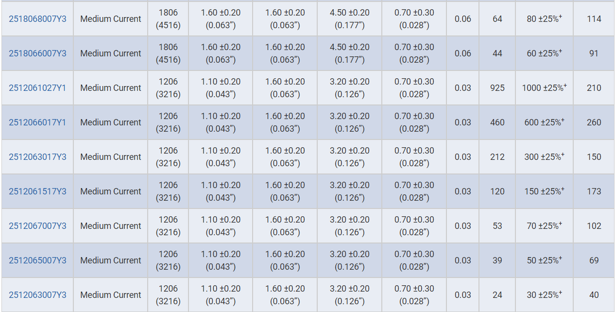615x312 pixels.
Task: Click the 2512065007Y3 part link
Action: [37, 260]
